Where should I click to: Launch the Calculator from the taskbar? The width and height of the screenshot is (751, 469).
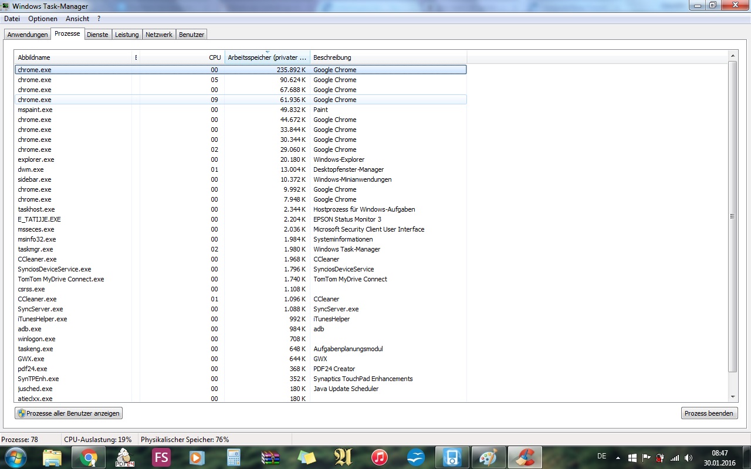tap(234, 457)
